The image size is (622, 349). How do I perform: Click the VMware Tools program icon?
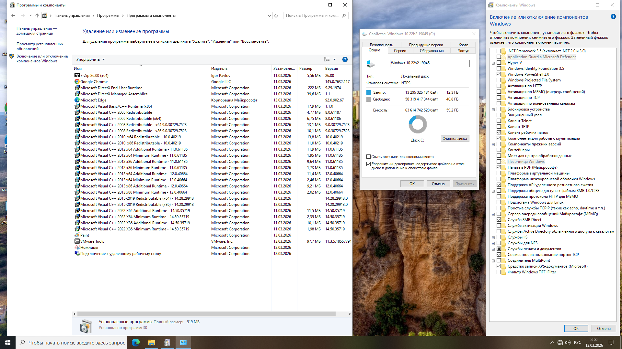[x=77, y=241]
